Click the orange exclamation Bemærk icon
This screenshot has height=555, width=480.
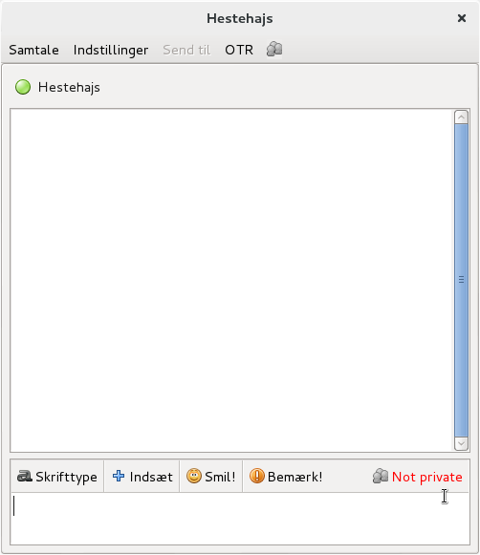pyautogui.click(x=257, y=476)
